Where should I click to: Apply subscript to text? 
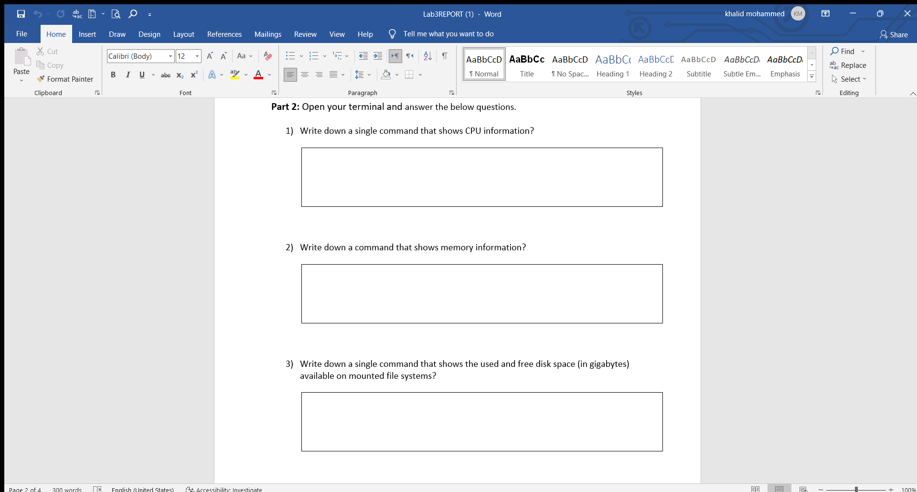coord(180,75)
